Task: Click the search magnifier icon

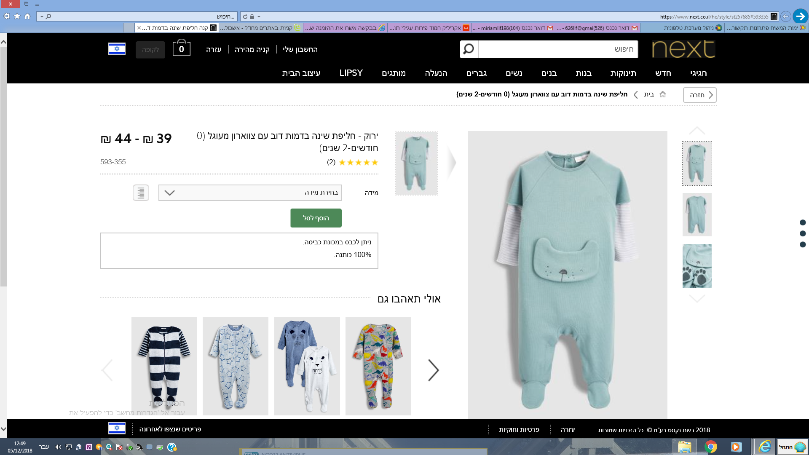Action: (x=469, y=49)
